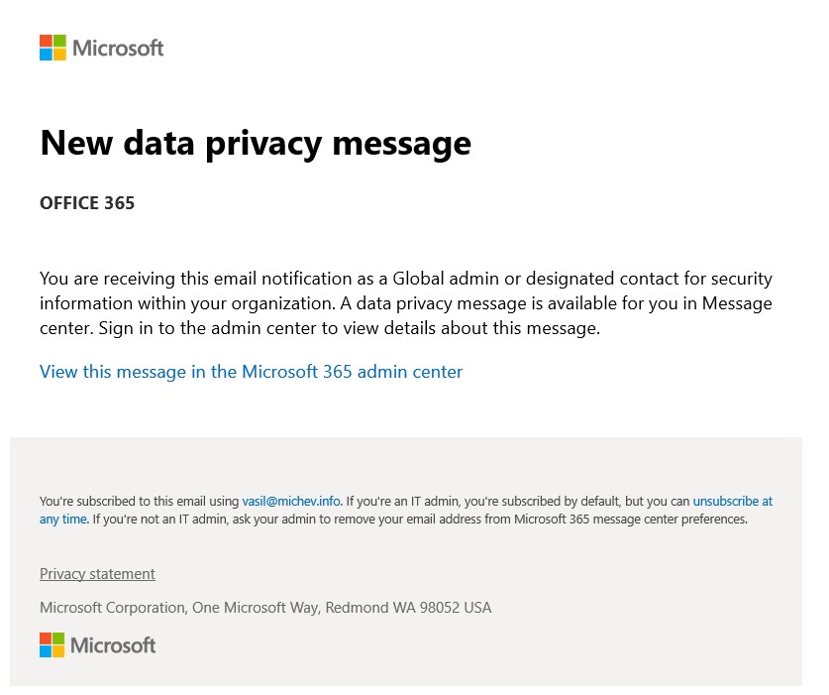Click the red square in the footer Microsoft logo
This screenshot has width=829, height=695.
(46, 638)
